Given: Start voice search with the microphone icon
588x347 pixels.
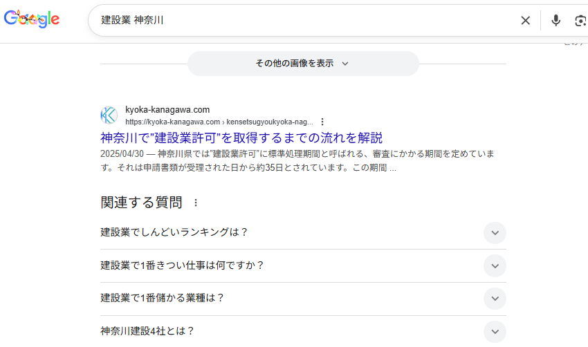Looking at the screenshot, I should pyautogui.click(x=555, y=21).
